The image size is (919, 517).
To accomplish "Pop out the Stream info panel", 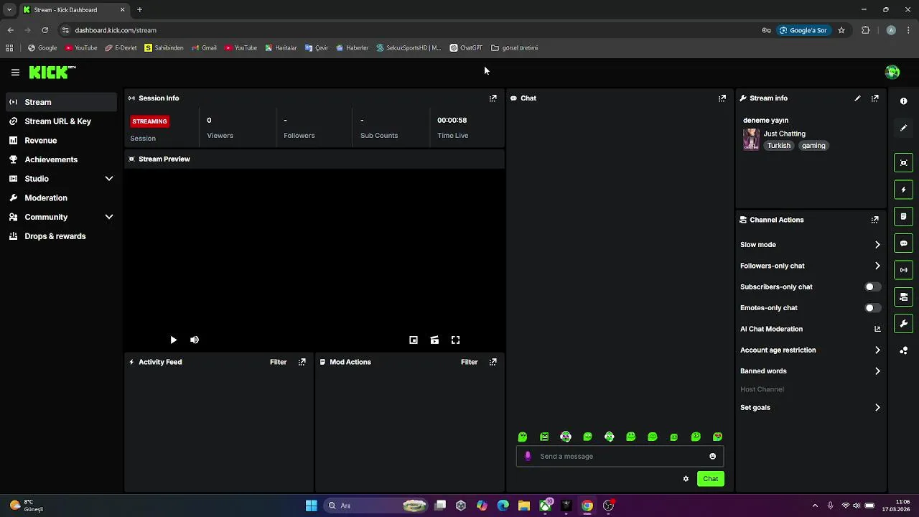I will point(874,98).
